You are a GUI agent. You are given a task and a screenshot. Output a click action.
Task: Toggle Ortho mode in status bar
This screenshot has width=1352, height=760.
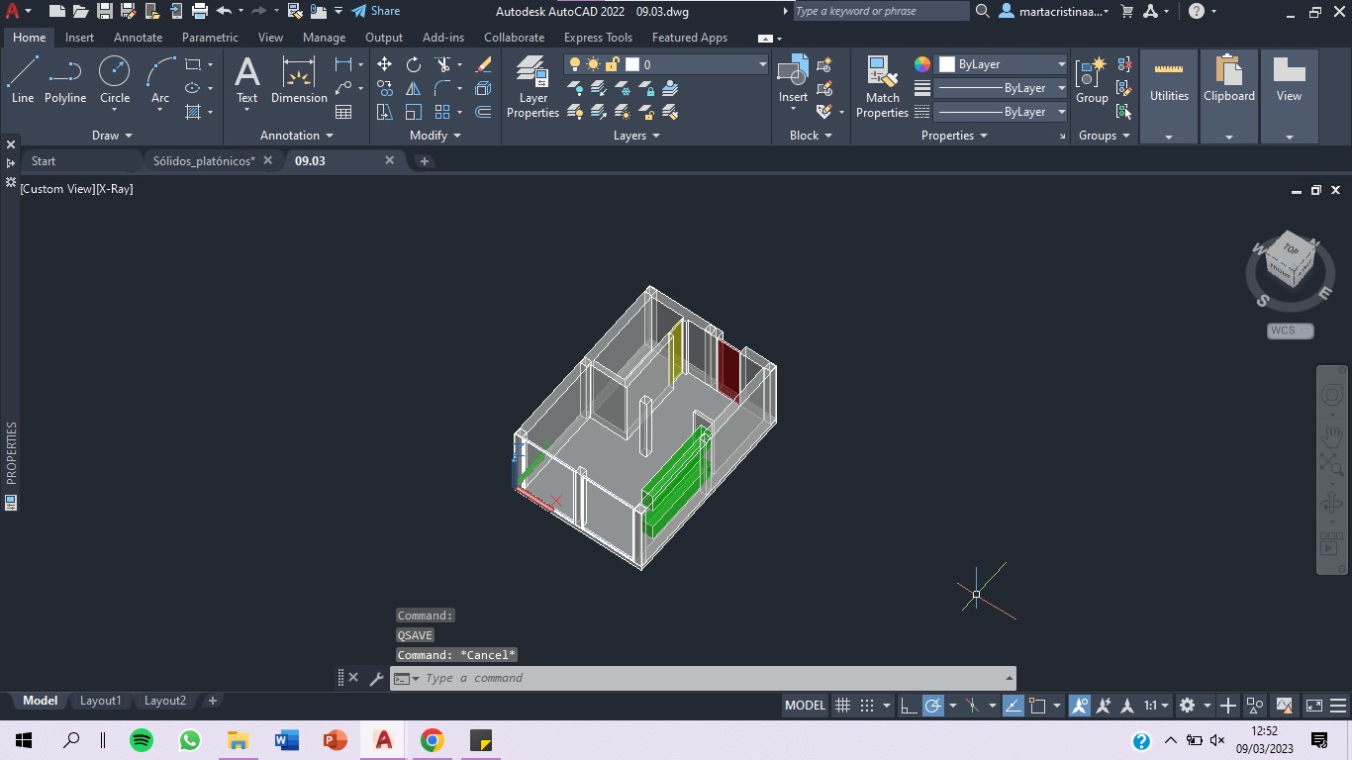908,706
